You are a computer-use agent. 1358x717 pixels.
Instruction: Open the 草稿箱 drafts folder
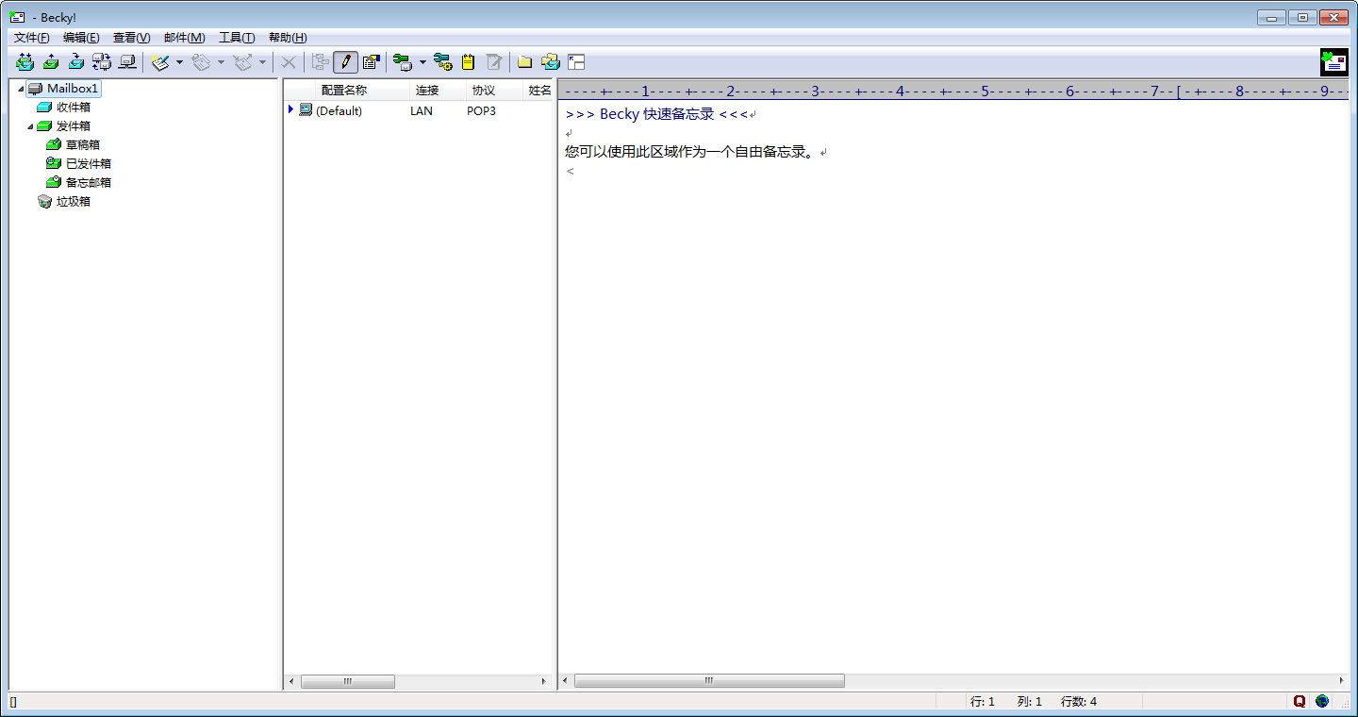tap(83, 145)
